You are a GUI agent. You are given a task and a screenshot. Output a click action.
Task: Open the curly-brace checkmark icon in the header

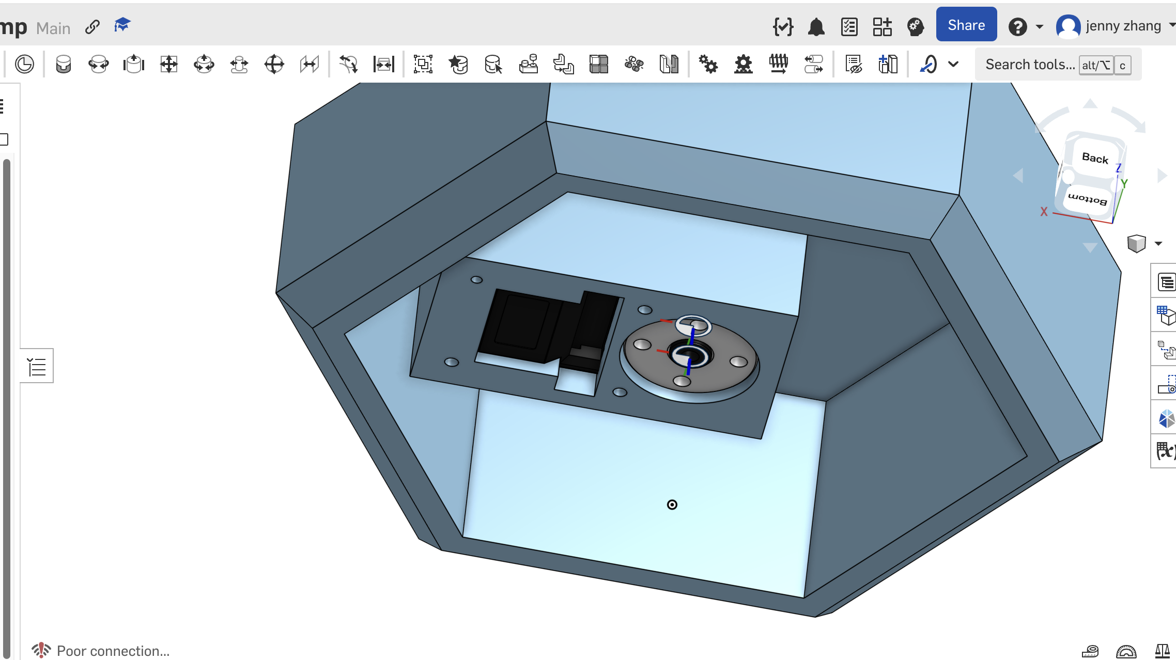click(x=783, y=26)
